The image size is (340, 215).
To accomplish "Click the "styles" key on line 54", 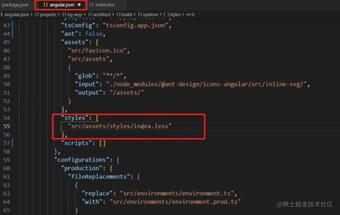I will click(75, 118).
